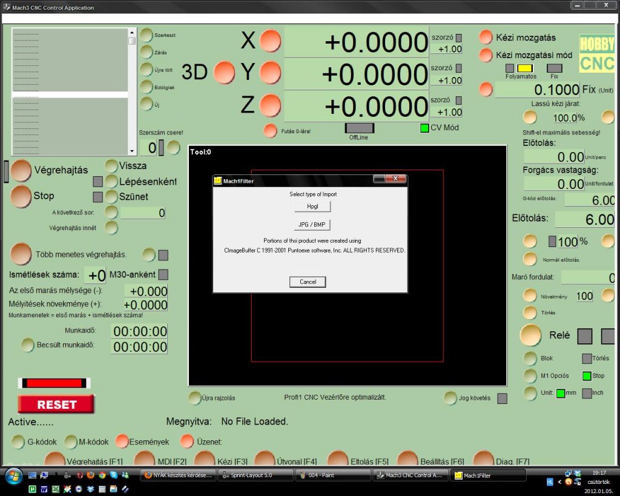Click the Jog követés round button
The width and height of the screenshot is (620, 496).
[450, 398]
